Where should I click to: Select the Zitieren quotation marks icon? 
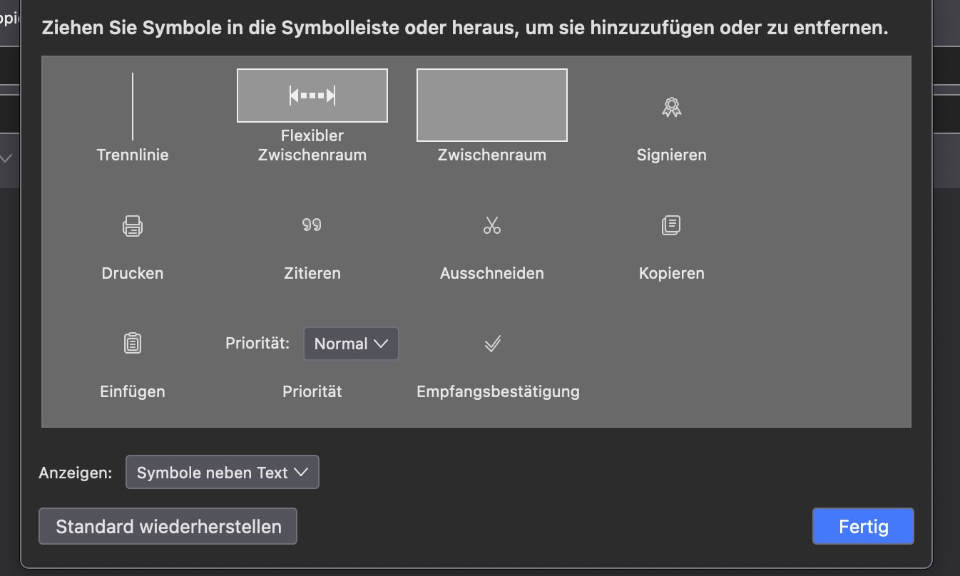[312, 225]
